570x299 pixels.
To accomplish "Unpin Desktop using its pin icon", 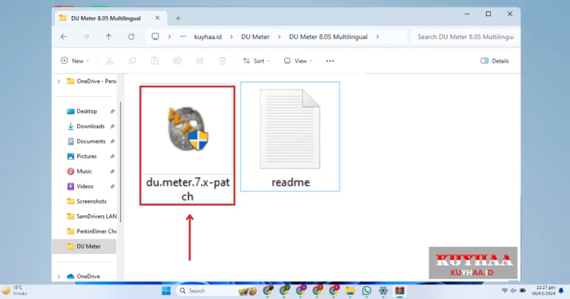I will point(112,111).
